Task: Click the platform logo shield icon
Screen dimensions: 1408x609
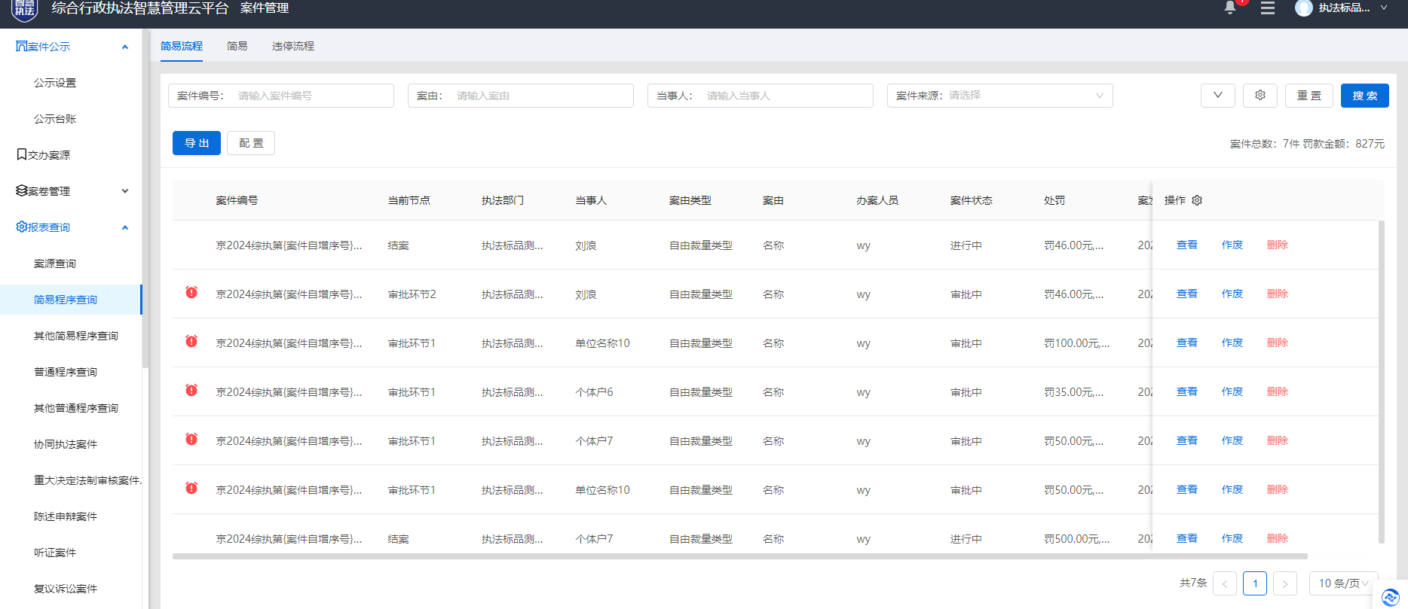Action: click(x=25, y=10)
